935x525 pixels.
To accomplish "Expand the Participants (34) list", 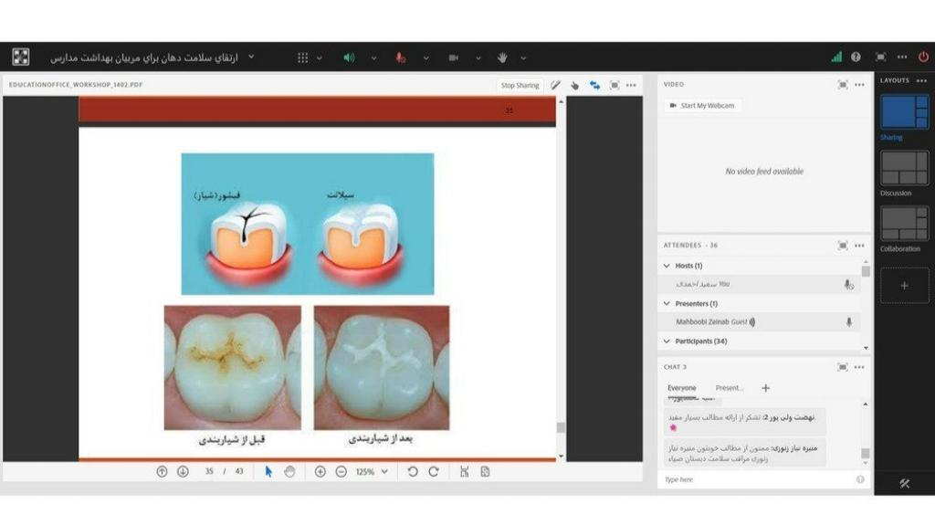I will pyautogui.click(x=666, y=341).
